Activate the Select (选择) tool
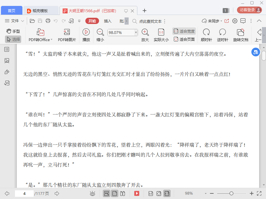The height and width of the screenshot is (199, 266). click(x=13, y=39)
